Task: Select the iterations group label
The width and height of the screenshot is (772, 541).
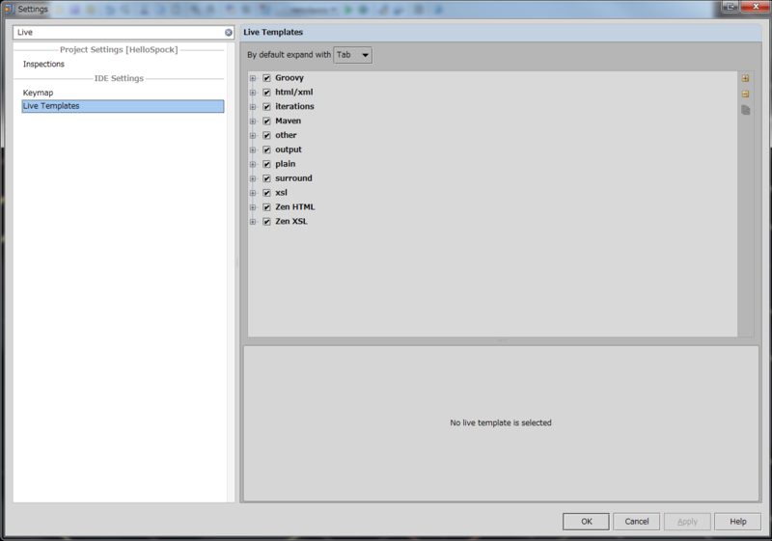Action: coord(294,106)
